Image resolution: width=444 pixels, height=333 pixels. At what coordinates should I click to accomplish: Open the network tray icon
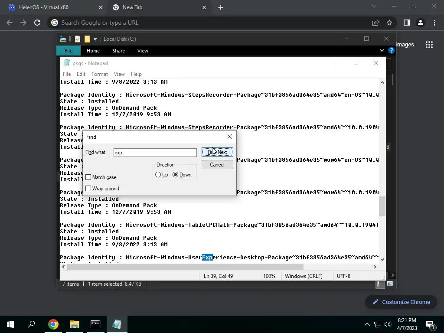tap(378, 324)
